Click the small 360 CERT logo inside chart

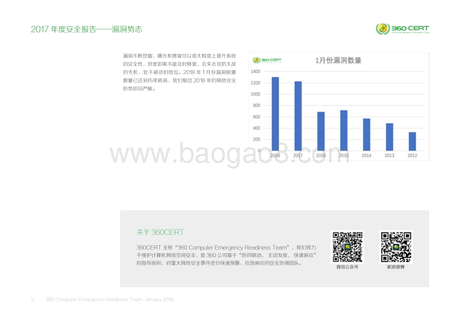(267, 60)
